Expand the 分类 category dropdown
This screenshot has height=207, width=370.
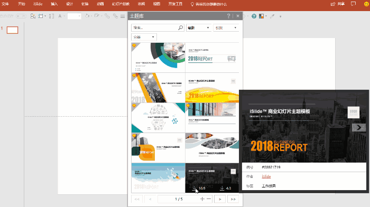coord(144,37)
